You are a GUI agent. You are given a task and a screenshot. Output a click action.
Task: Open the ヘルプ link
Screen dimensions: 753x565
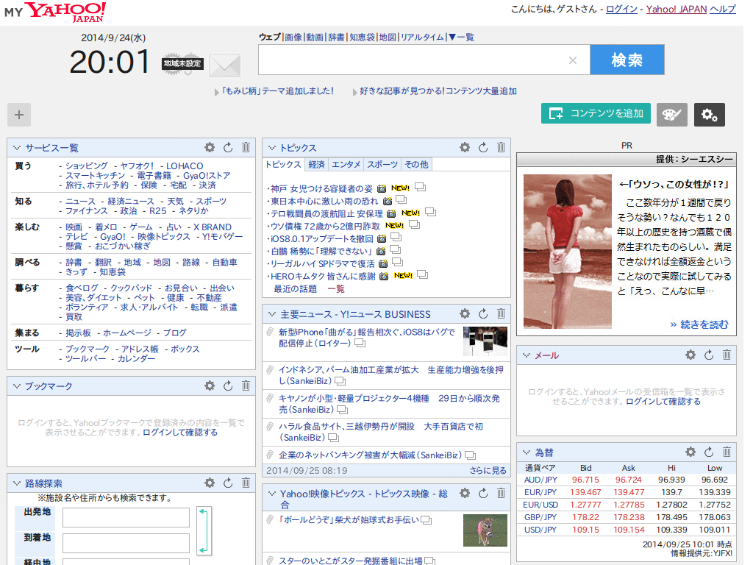coord(722,9)
